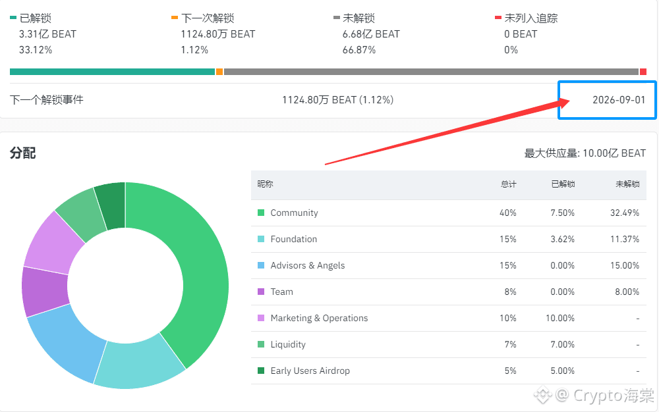Click the 66.87% locked percentage
The width and height of the screenshot is (659, 412).
point(359,50)
